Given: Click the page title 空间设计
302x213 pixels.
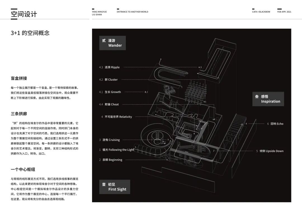Looking at the screenshot, I should click(24, 14).
